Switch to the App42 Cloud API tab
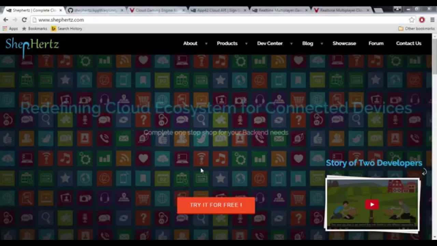 click(218, 10)
